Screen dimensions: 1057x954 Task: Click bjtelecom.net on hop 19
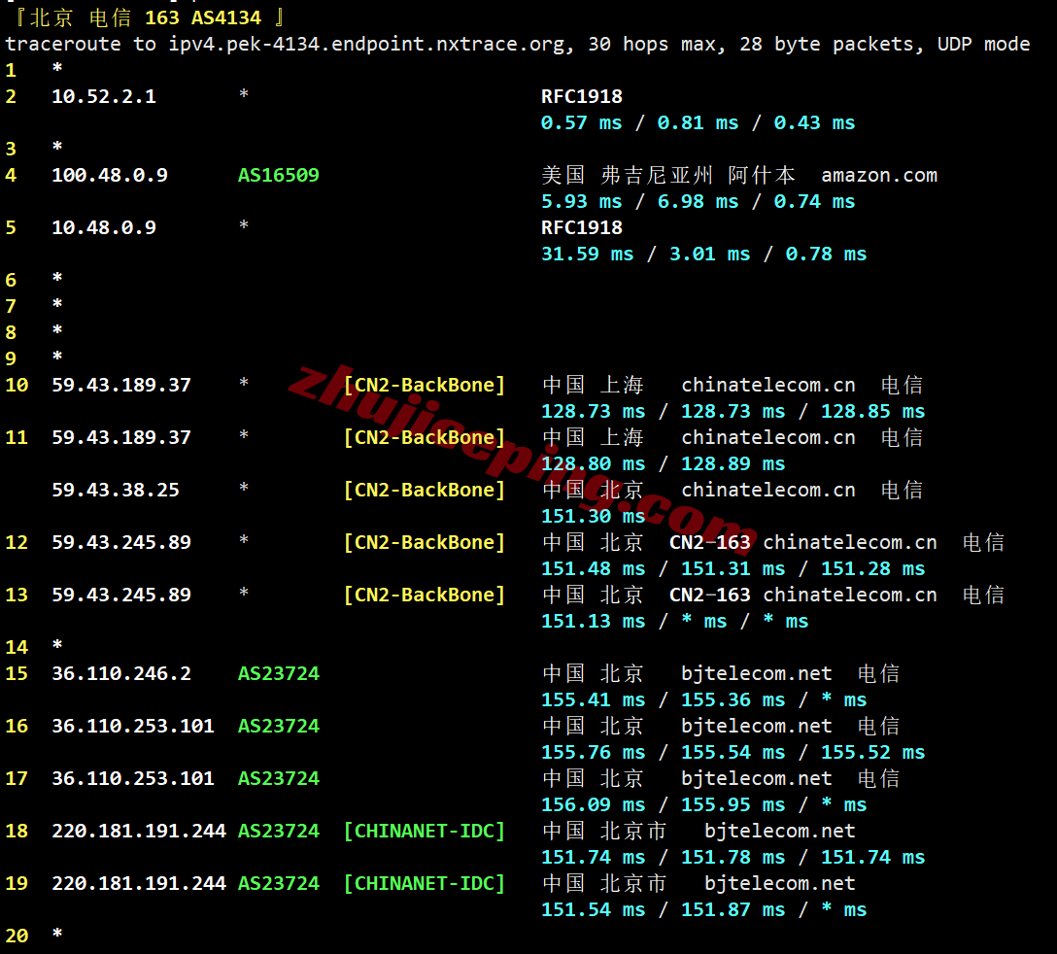[780, 884]
